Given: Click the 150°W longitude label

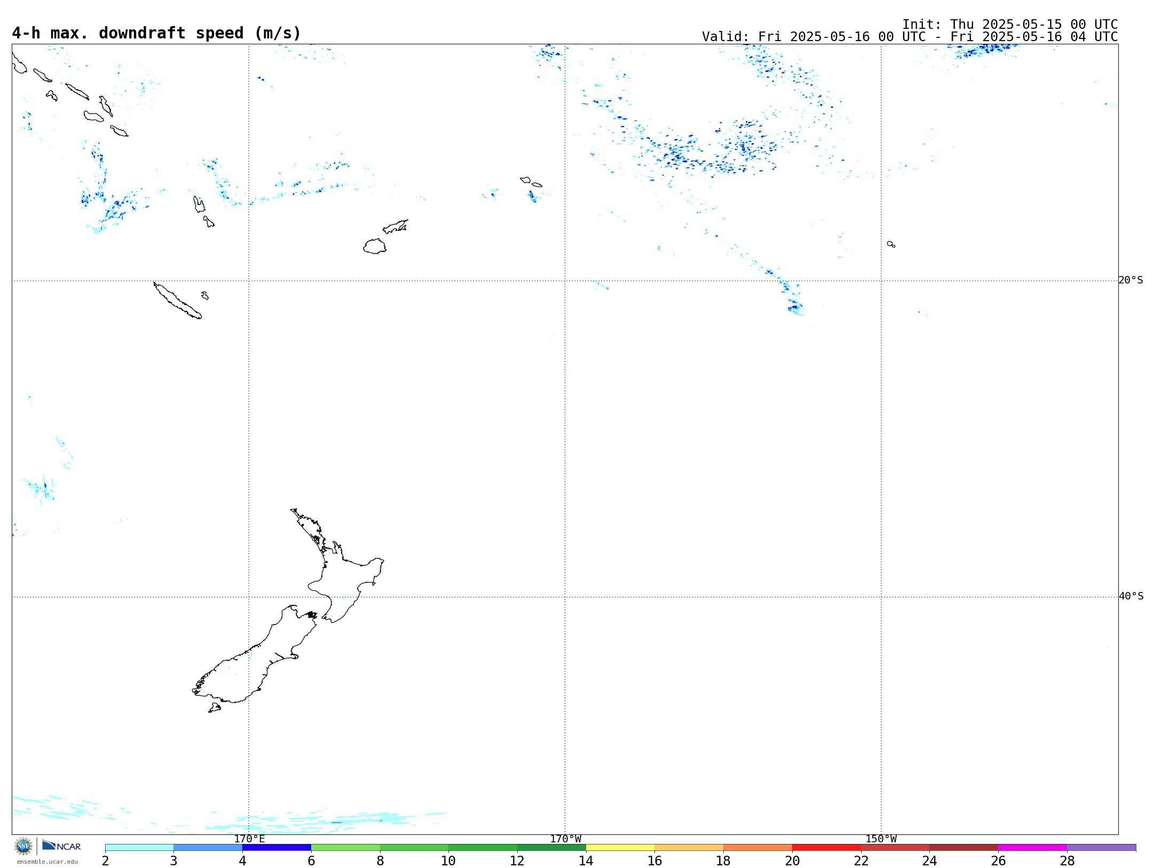Looking at the screenshot, I should [x=881, y=839].
